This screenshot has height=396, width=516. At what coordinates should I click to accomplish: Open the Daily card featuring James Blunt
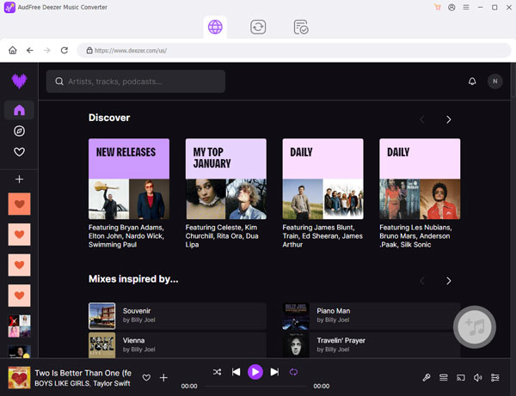tap(322, 179)
